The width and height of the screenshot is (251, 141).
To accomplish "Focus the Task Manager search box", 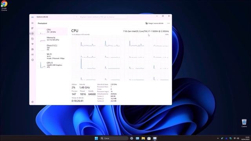I will (x=100, y=17).
